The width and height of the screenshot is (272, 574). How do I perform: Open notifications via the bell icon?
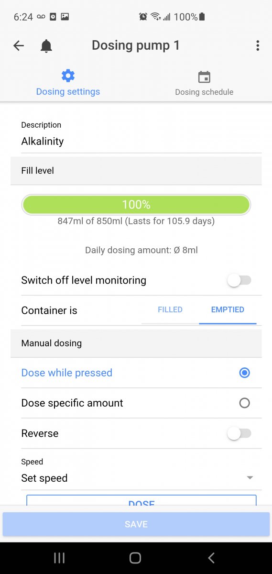pyautogui.click(x=46, y=46)
